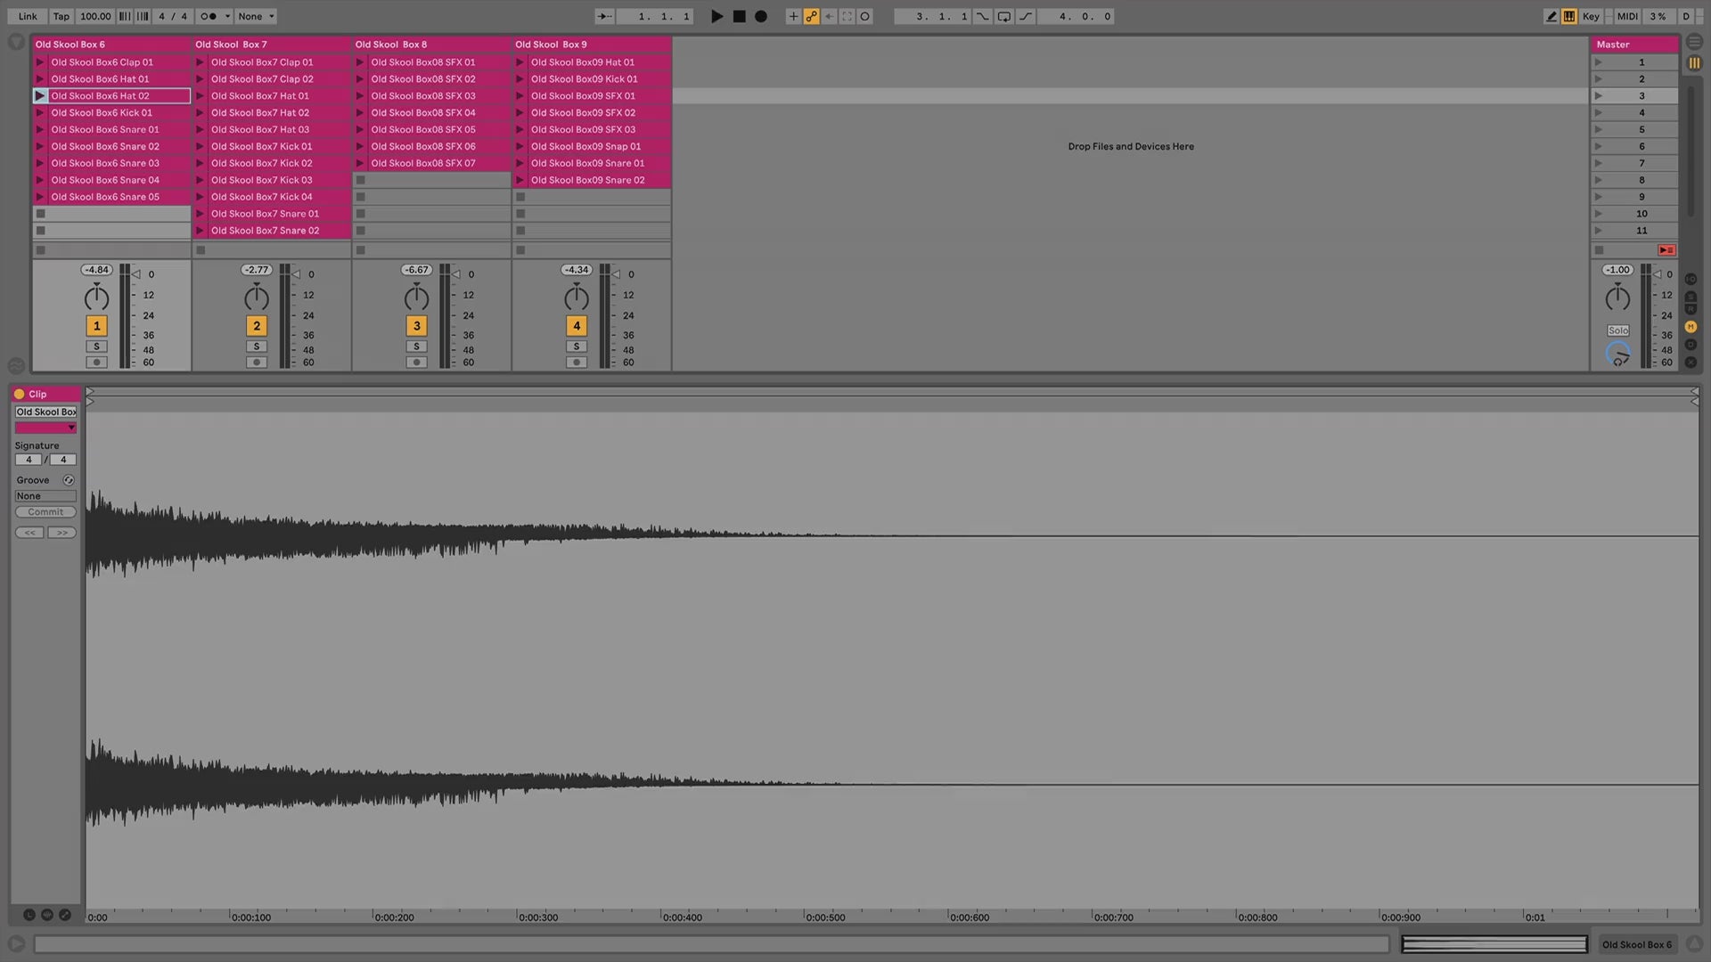1711x962 pixels.
Task: Toggle the Key map mode switch
Action: [x=1591, y=16]
